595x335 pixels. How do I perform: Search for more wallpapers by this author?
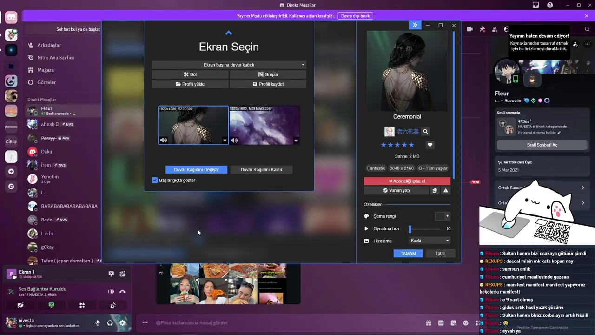(x=425, y=132)
